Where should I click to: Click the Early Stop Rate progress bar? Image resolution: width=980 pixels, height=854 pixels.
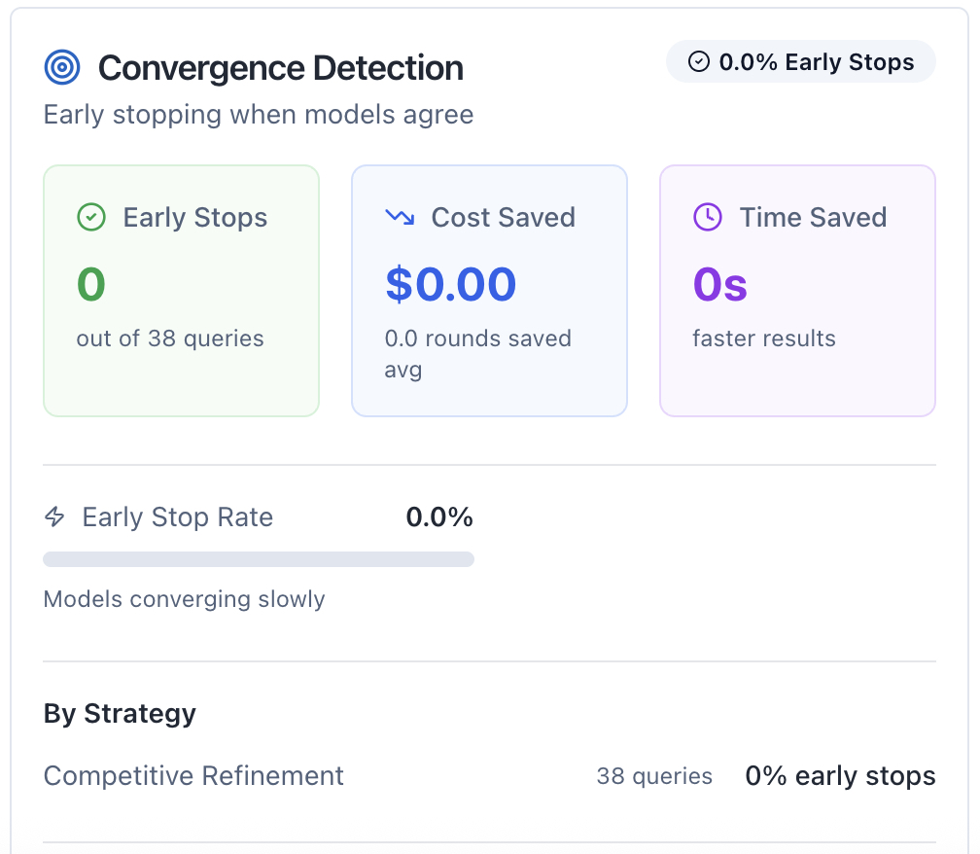pos(259,559)
